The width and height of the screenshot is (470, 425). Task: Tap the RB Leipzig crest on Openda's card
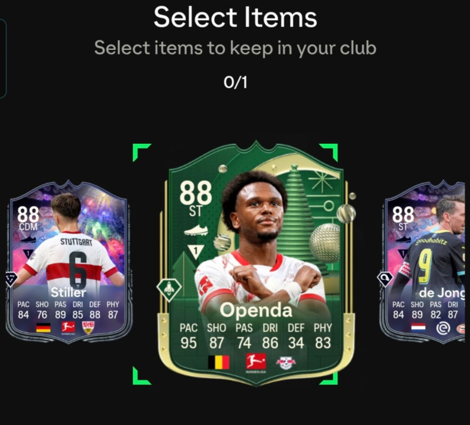click(286, 363)
